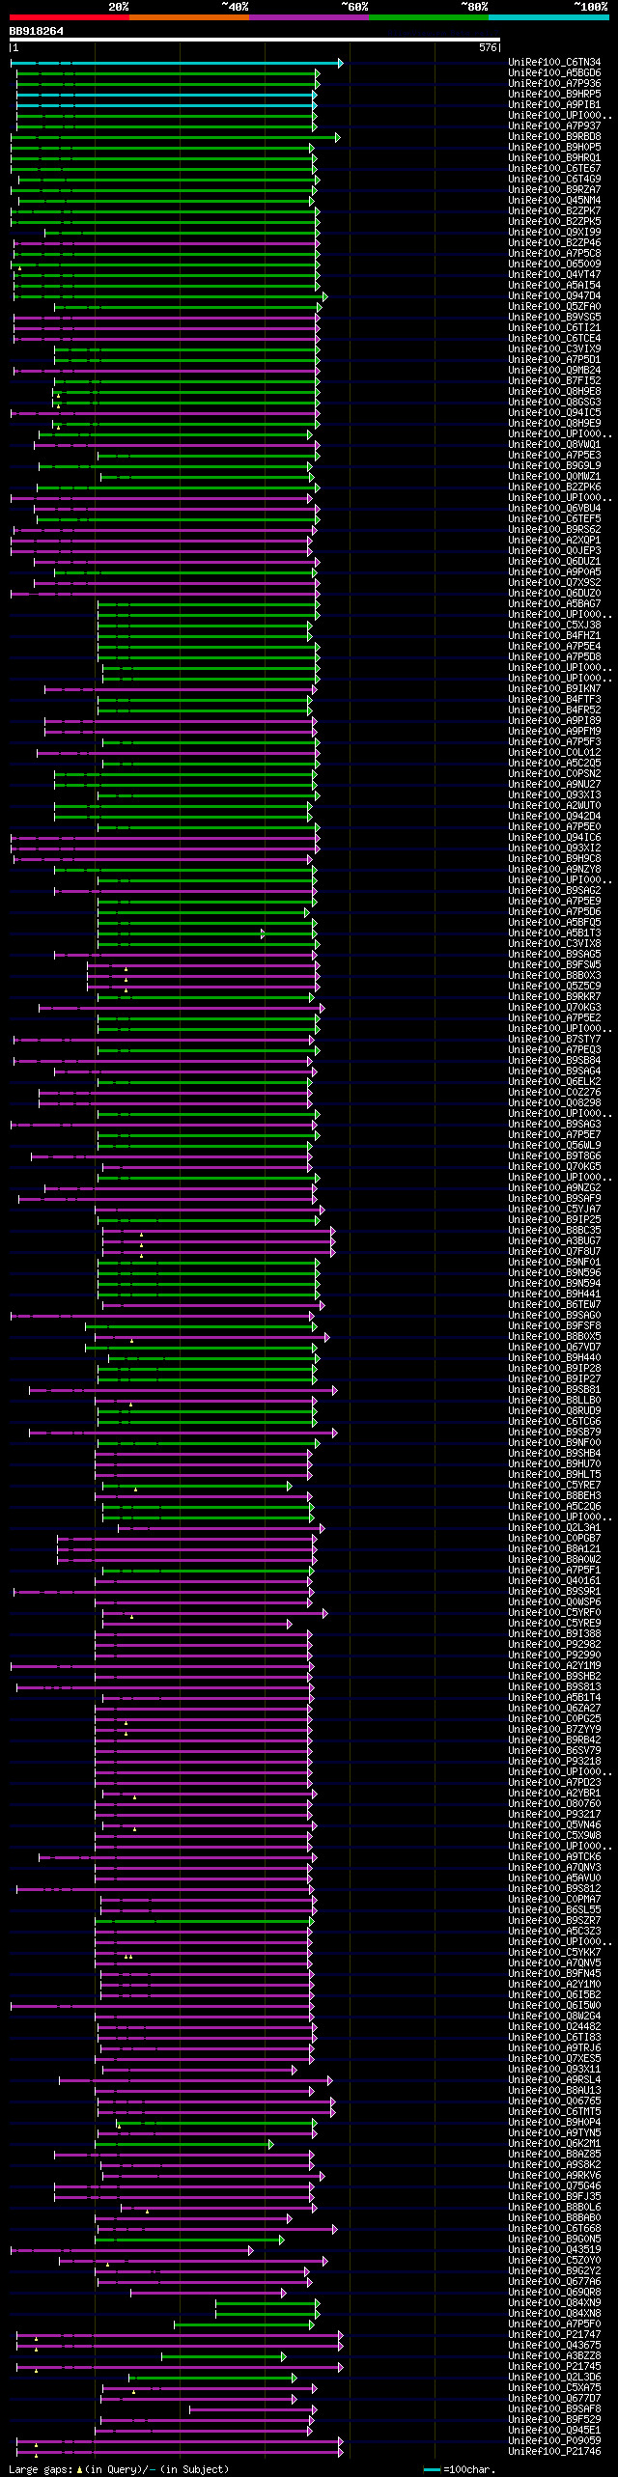Viewport: 618px width, 2477px height.
Task: Select UniRef100_P93218 in the hit list
Action: [554, 1762]
